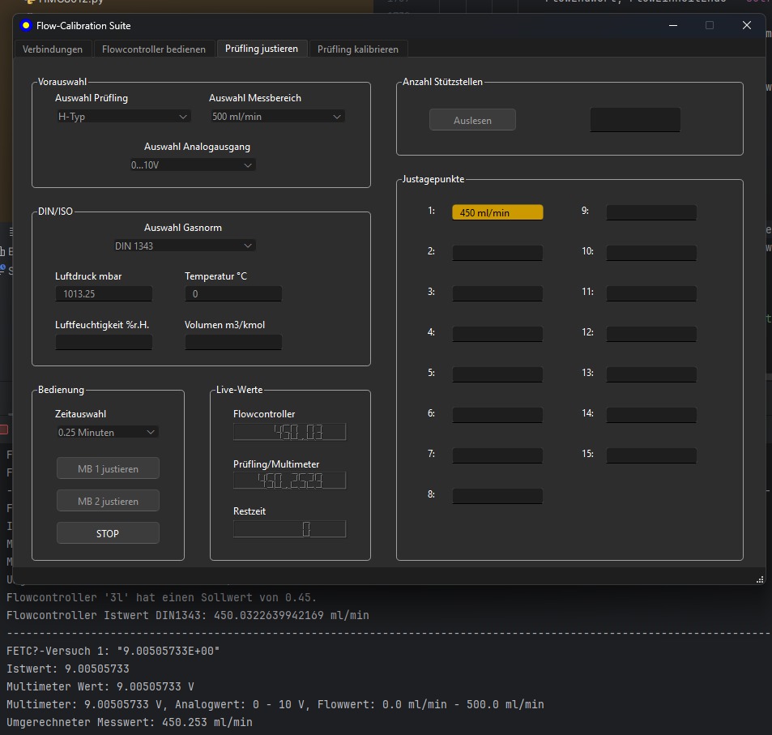Click the MB 2 justieren button

tap(108, 502)
